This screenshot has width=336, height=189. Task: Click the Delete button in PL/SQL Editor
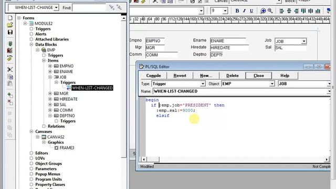click(232, 76)
